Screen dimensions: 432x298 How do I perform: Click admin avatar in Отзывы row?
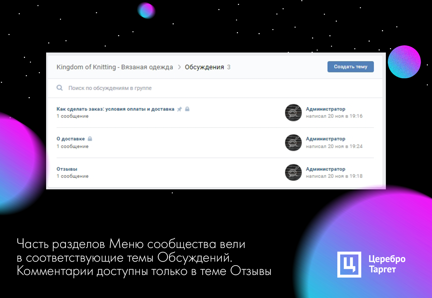[293, 172]
